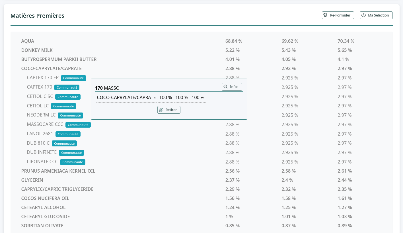Click CETEARYL ALCOHOL's 1.27 % value
This screenshot has height=233, width=403.
coord(345,207)
